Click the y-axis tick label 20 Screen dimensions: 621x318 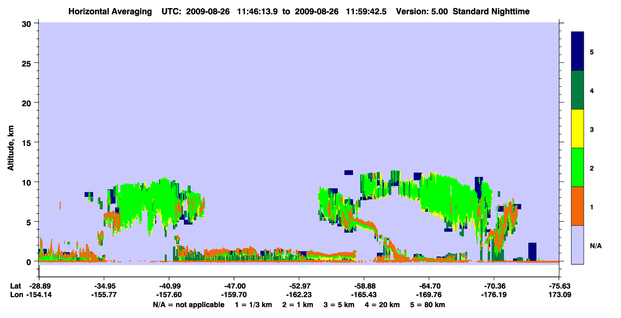point(28,103)
